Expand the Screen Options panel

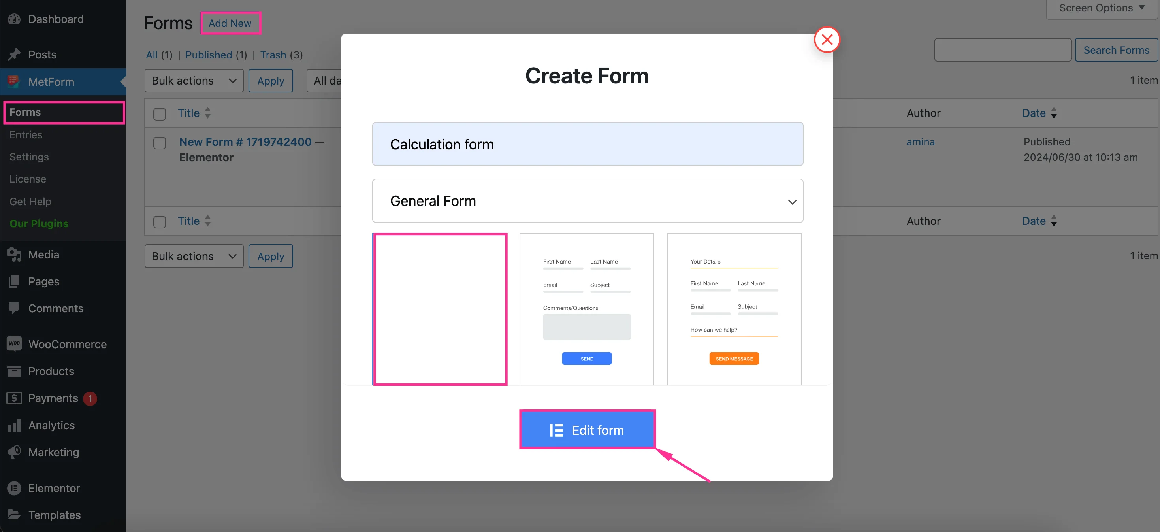(x=1101, y=8)
